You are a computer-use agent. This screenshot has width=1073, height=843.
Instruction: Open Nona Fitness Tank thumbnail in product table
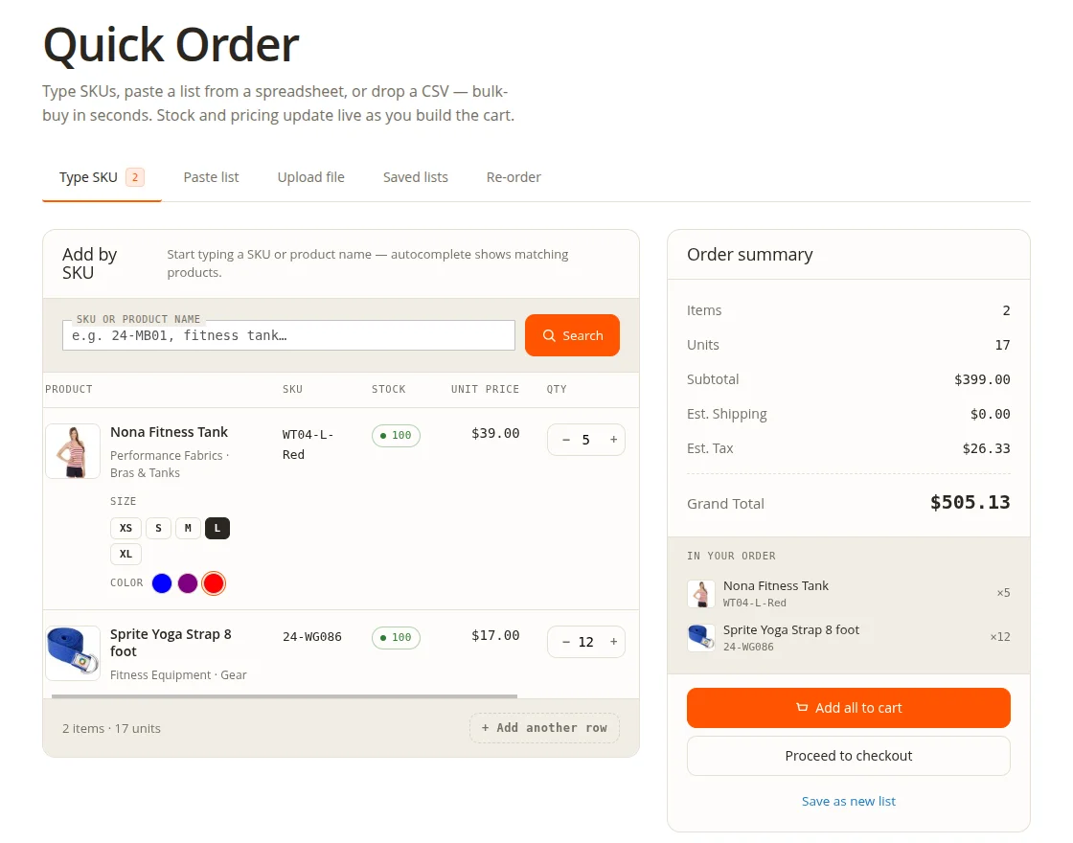coord(73,451)
